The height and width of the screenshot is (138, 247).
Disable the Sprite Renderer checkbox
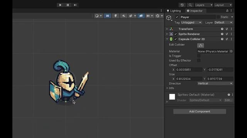[x=176, y=34]
